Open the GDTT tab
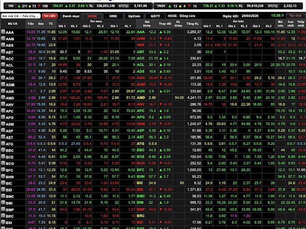 pyautogui.click(x=155, y=16)
